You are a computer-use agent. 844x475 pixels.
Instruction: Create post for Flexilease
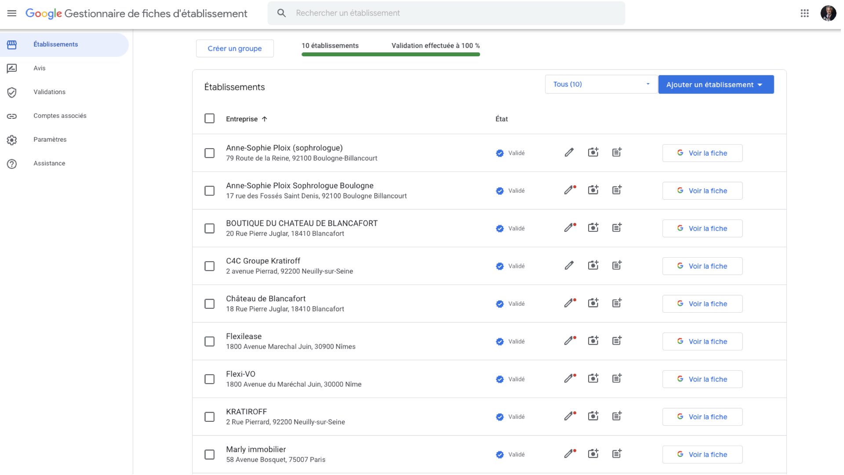[x=617, y=340]
